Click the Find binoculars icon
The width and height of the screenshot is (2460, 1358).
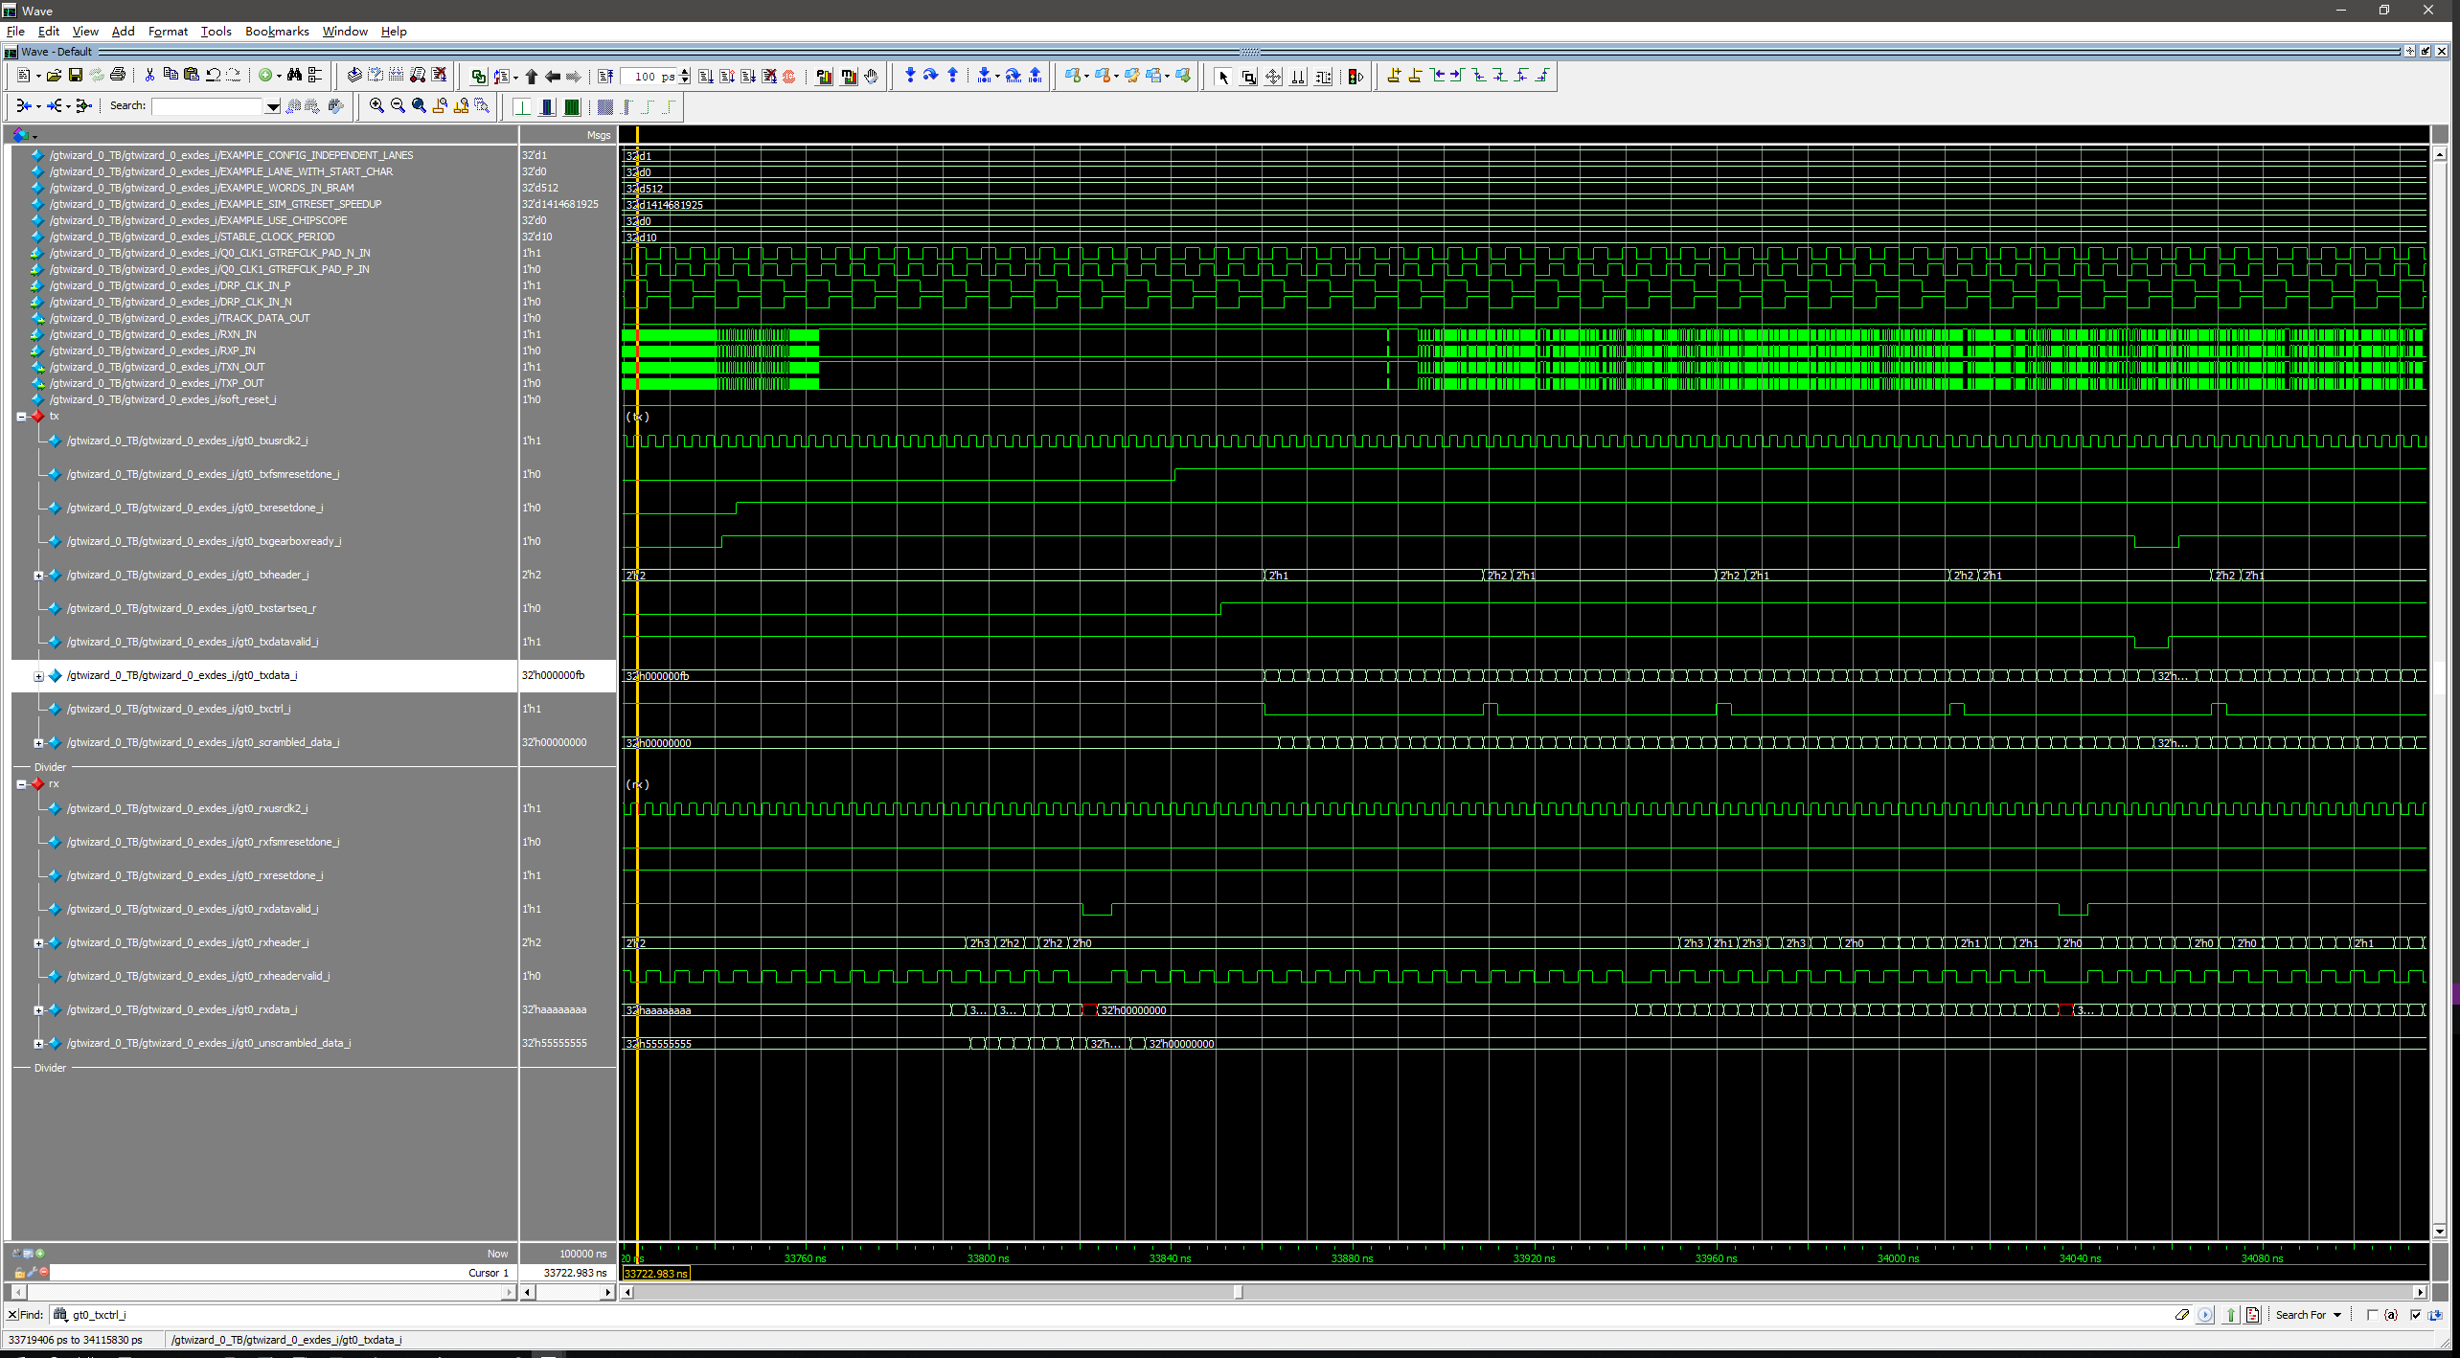294,76
